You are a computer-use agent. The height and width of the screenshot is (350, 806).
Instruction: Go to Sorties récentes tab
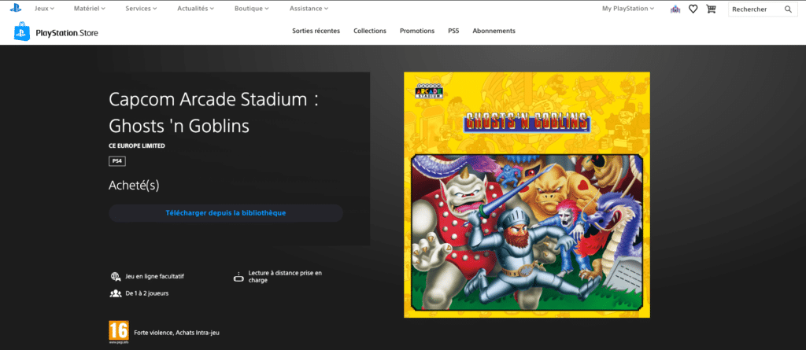coord(316,31)
